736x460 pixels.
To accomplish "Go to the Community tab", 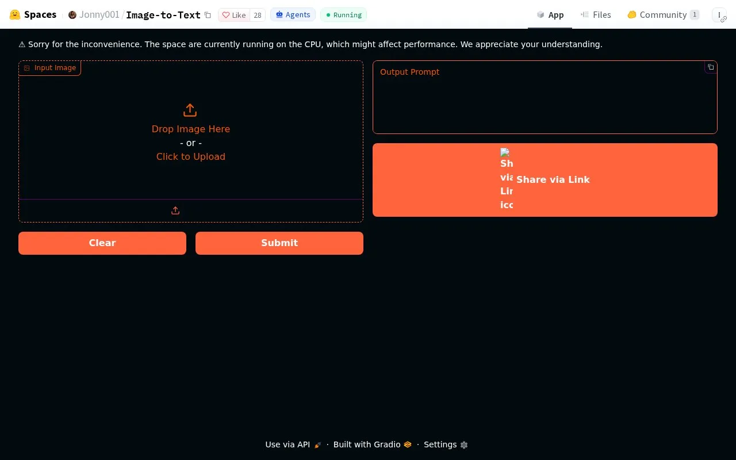I will pyautogui.click(x=663, y=15).
